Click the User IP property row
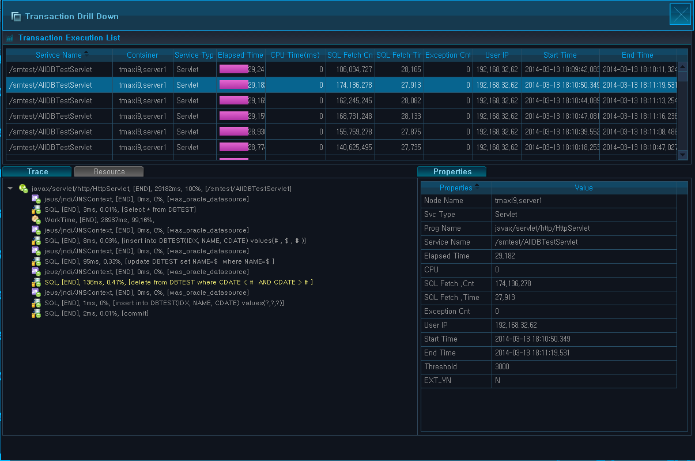 tap(549, 325)
